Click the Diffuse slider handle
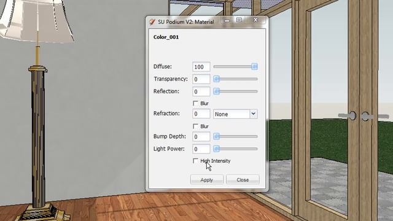This screenshot has width=393, height=221. click(254, 66)
